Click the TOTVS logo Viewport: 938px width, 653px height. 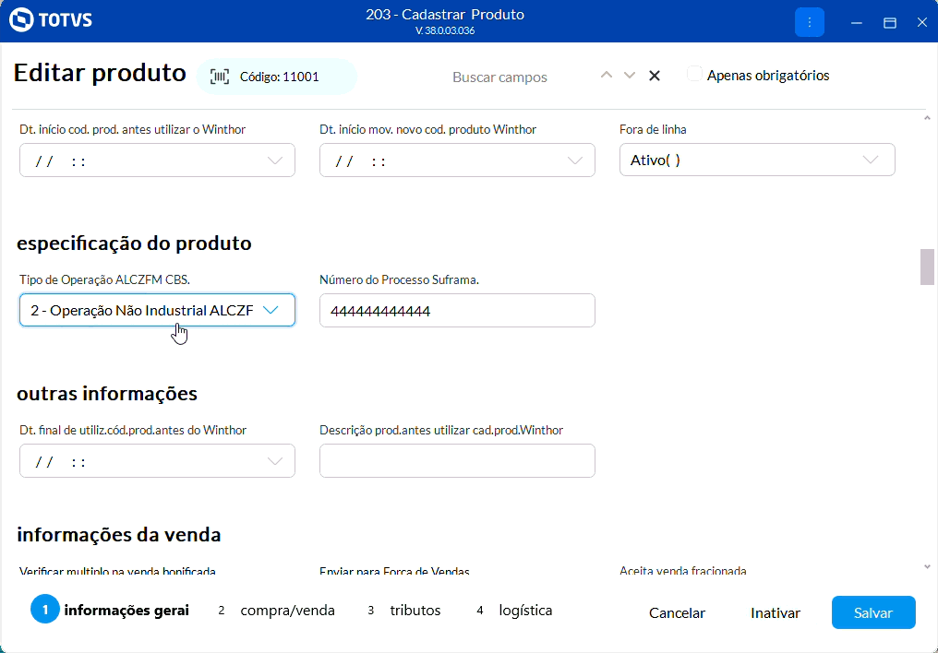click(51, 19)
